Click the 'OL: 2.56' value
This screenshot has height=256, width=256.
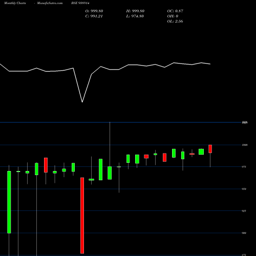click(x=175, y=22)
